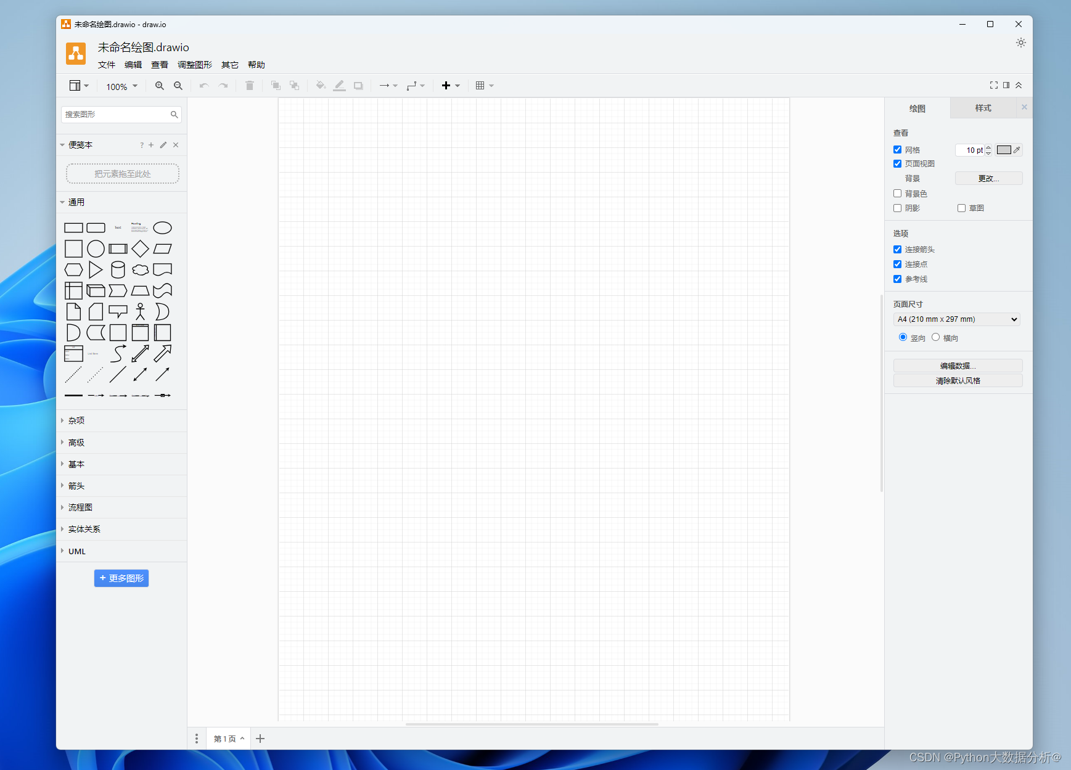Viewport: 1071px width, 770px height.
Task: Click the grid color swatch
Action: pos(1004,150)
